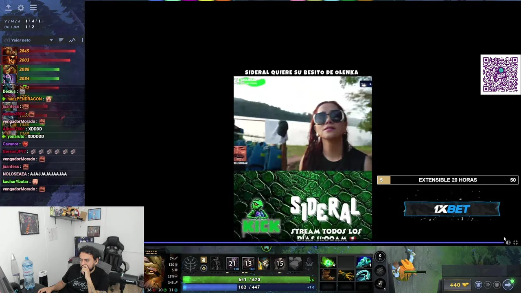Click the sort bars icon beside Valor neto
This screenshot has height=293, width=521.
[61, 40]
